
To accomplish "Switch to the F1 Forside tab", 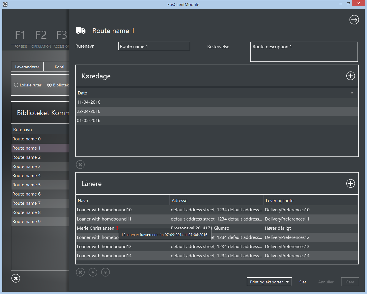I will tap(20, 39).
